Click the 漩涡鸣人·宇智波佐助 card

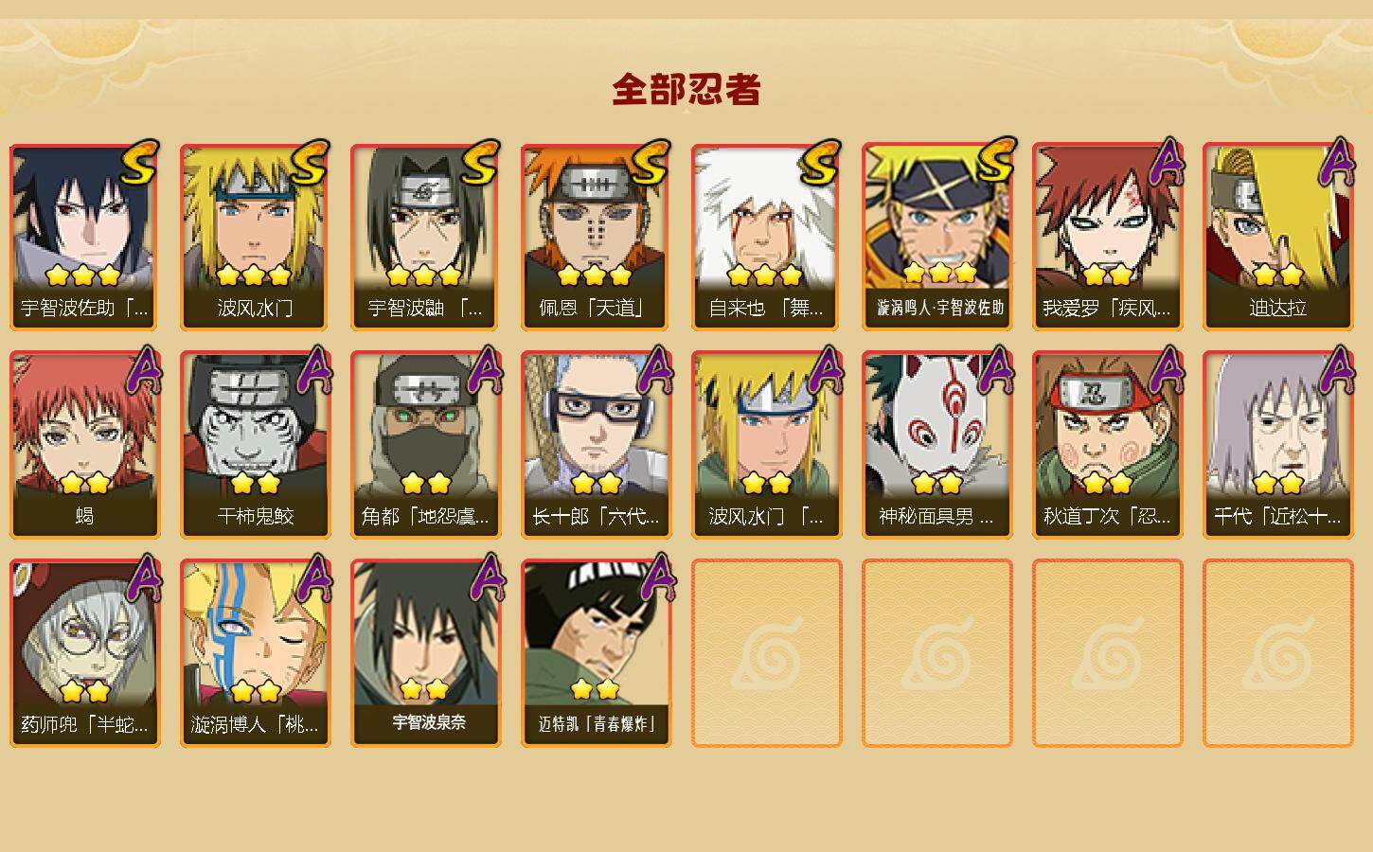(936, 237)
